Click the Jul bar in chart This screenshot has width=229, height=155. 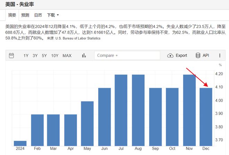121,110
